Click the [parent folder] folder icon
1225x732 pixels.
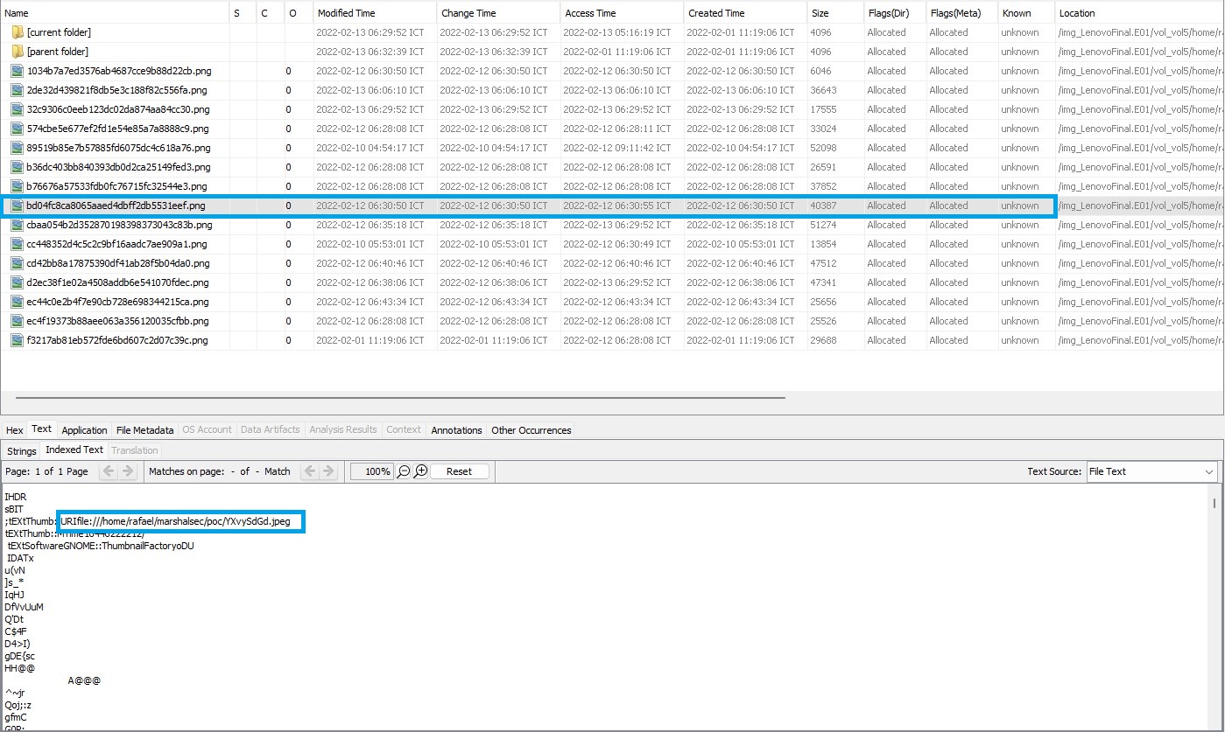click(x=17, y=52)
